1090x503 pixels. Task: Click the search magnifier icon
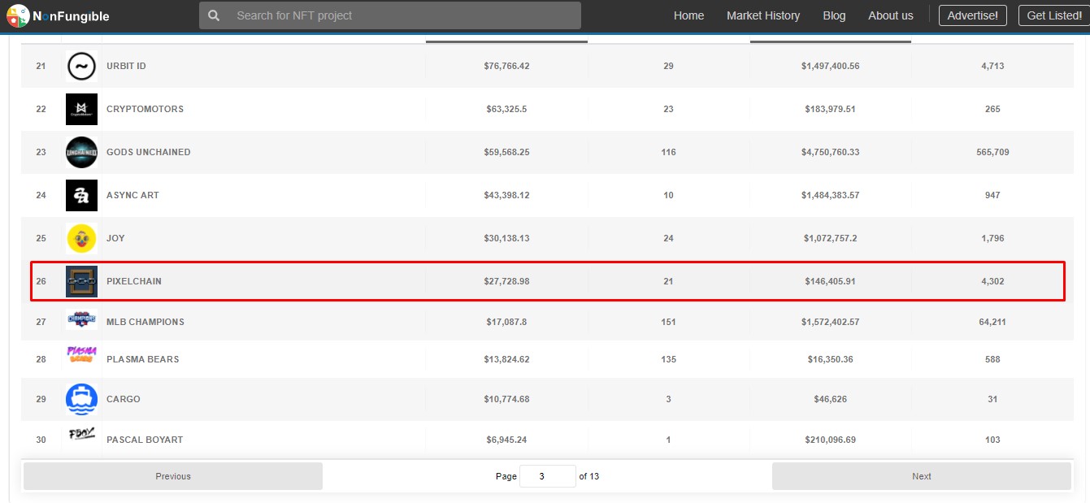coord(214,15)
